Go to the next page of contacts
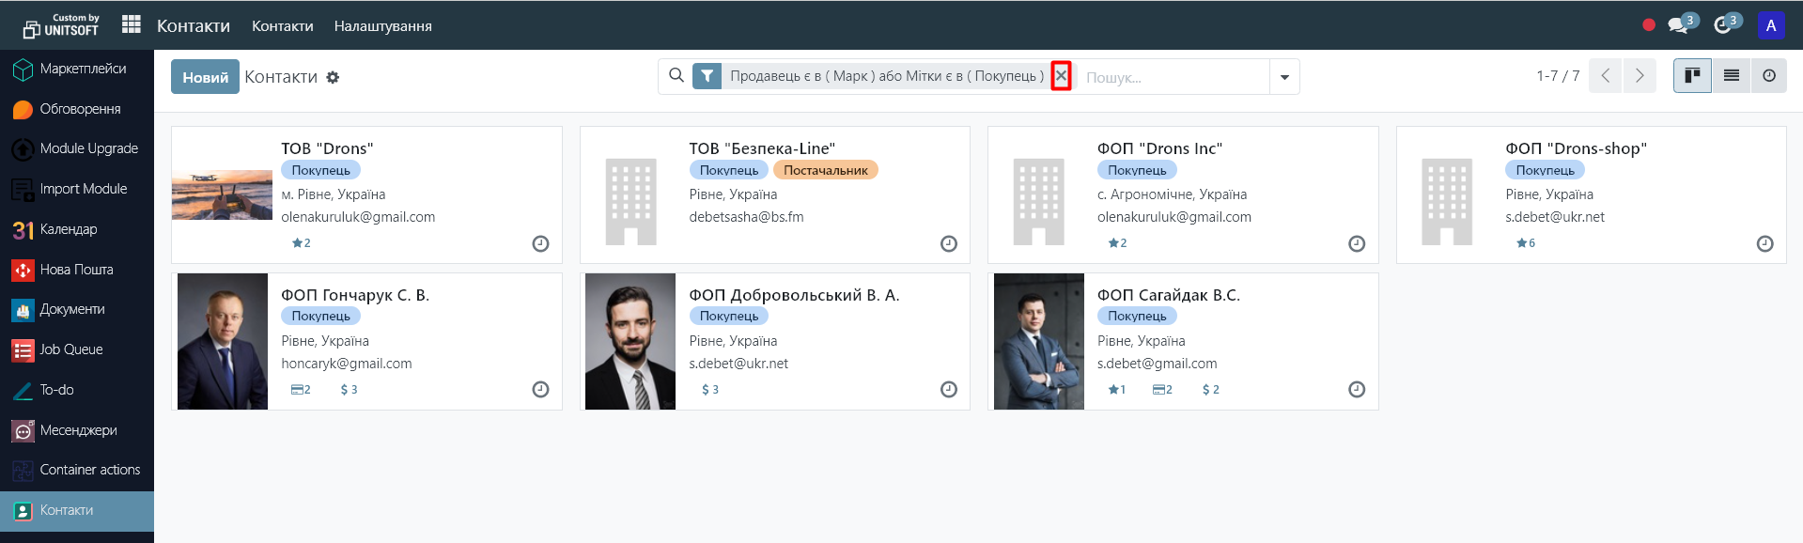 click(1640, 76)
